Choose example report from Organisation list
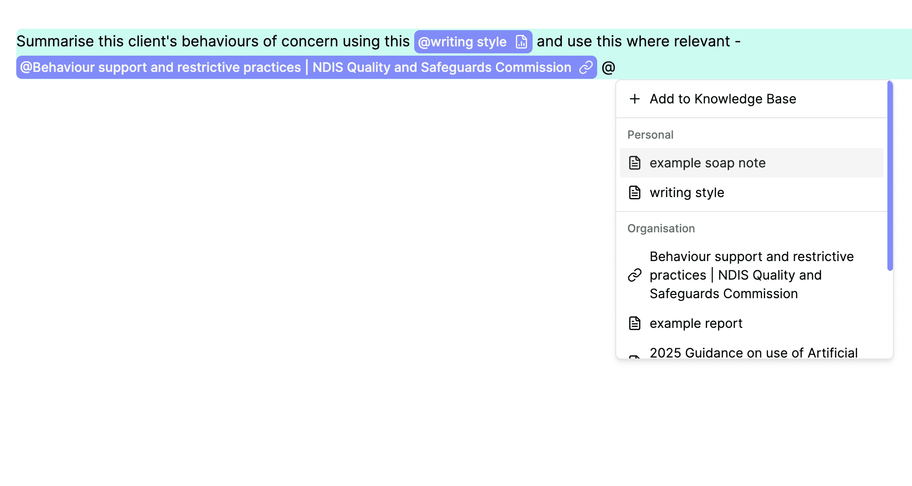Image resolution: width=912 pixels, height=486 pixels. [x=696, y=323]
